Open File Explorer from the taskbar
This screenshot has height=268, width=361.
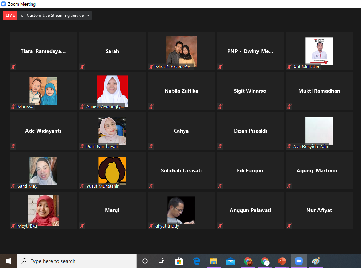pyautogui.click(x=213, y=261)
